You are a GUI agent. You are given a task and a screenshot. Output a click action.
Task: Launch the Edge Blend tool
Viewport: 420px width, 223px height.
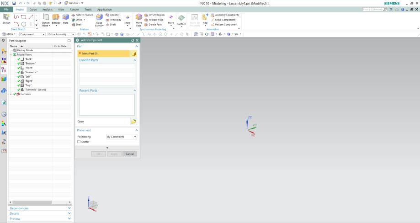(99, 20)
